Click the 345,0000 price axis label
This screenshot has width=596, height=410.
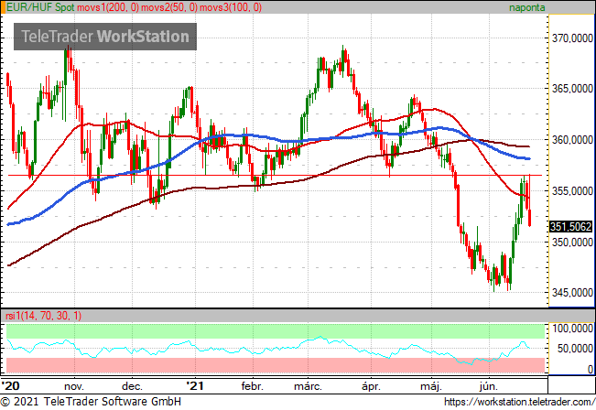[572, 293]
